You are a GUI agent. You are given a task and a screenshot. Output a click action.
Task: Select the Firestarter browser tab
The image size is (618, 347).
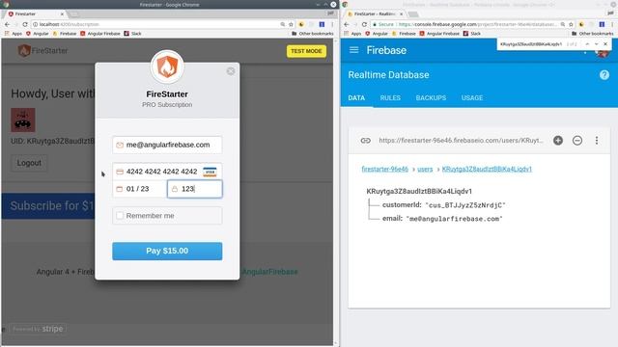pyautogui.click(x=35, y=13)
